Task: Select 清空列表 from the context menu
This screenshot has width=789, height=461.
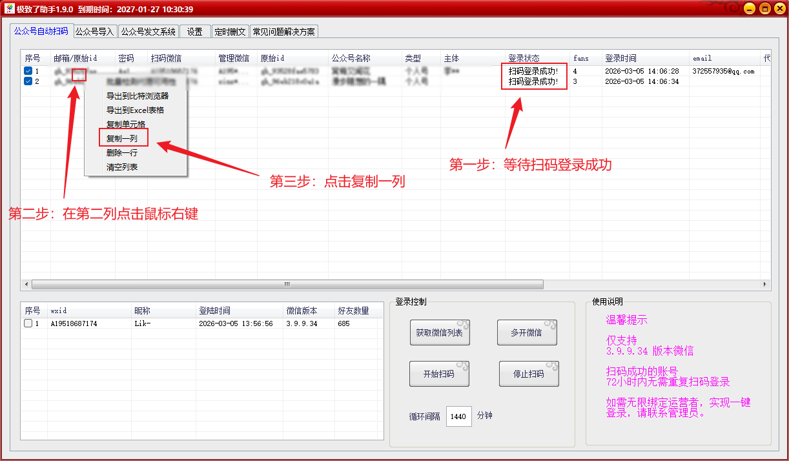Action: pyautogui.click(x=122, y=167)
